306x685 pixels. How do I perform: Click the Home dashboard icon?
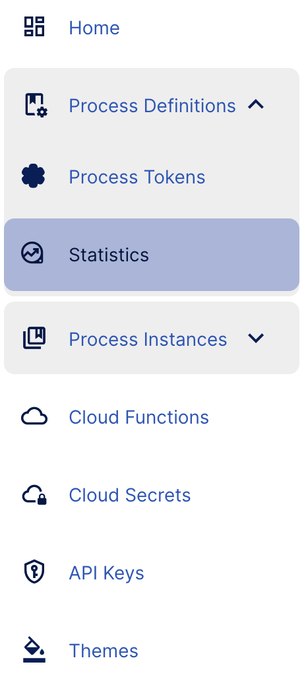(34, 26)
